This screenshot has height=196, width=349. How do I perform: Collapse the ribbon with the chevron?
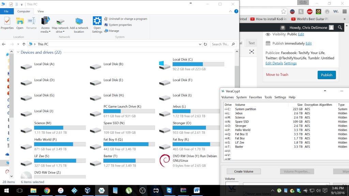point(230,11)
